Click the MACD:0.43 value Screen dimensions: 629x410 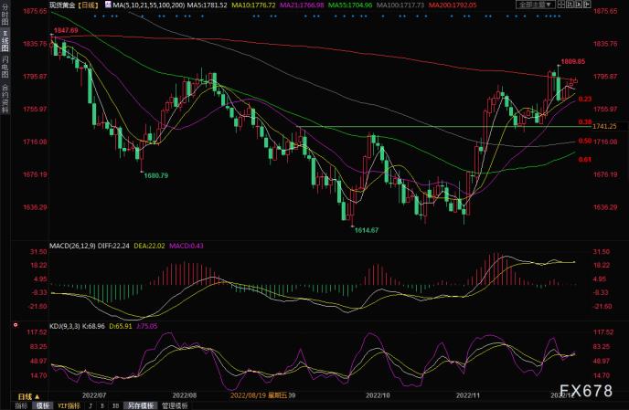click(187, 246)
